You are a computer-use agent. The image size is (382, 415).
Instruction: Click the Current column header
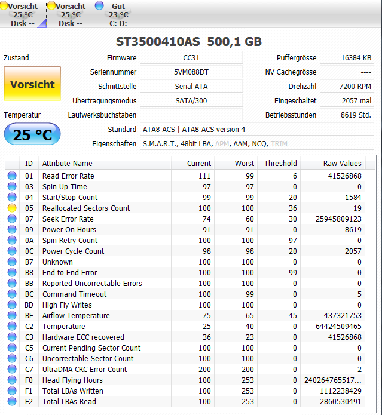[x=192, y=163]
